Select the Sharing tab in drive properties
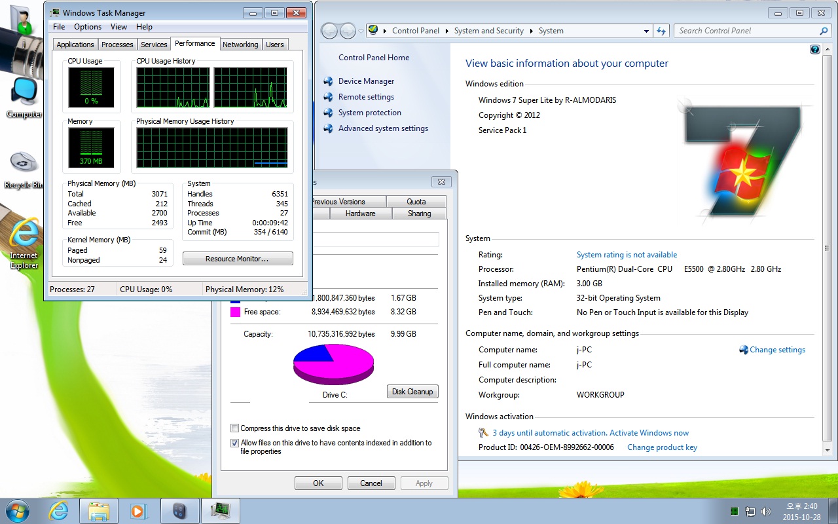This screenshot has width=838, height=524. coord(419,214)
